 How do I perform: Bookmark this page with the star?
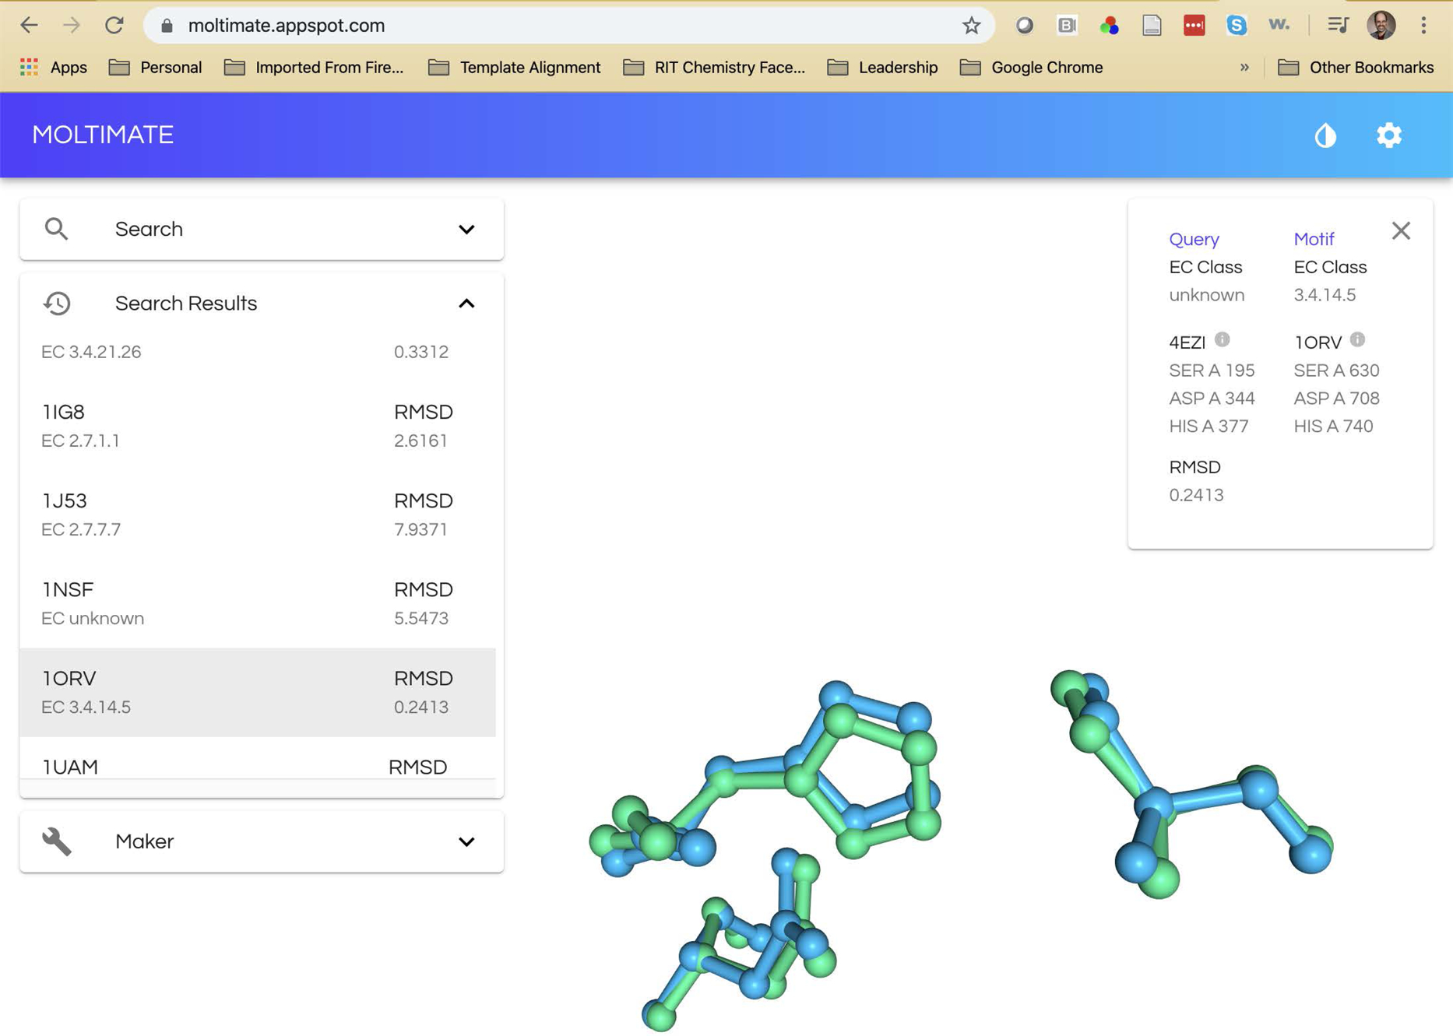pyautogui.click(x=971, y=25)
